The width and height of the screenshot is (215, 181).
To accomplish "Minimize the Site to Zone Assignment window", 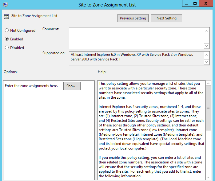I will pos(186,4).
